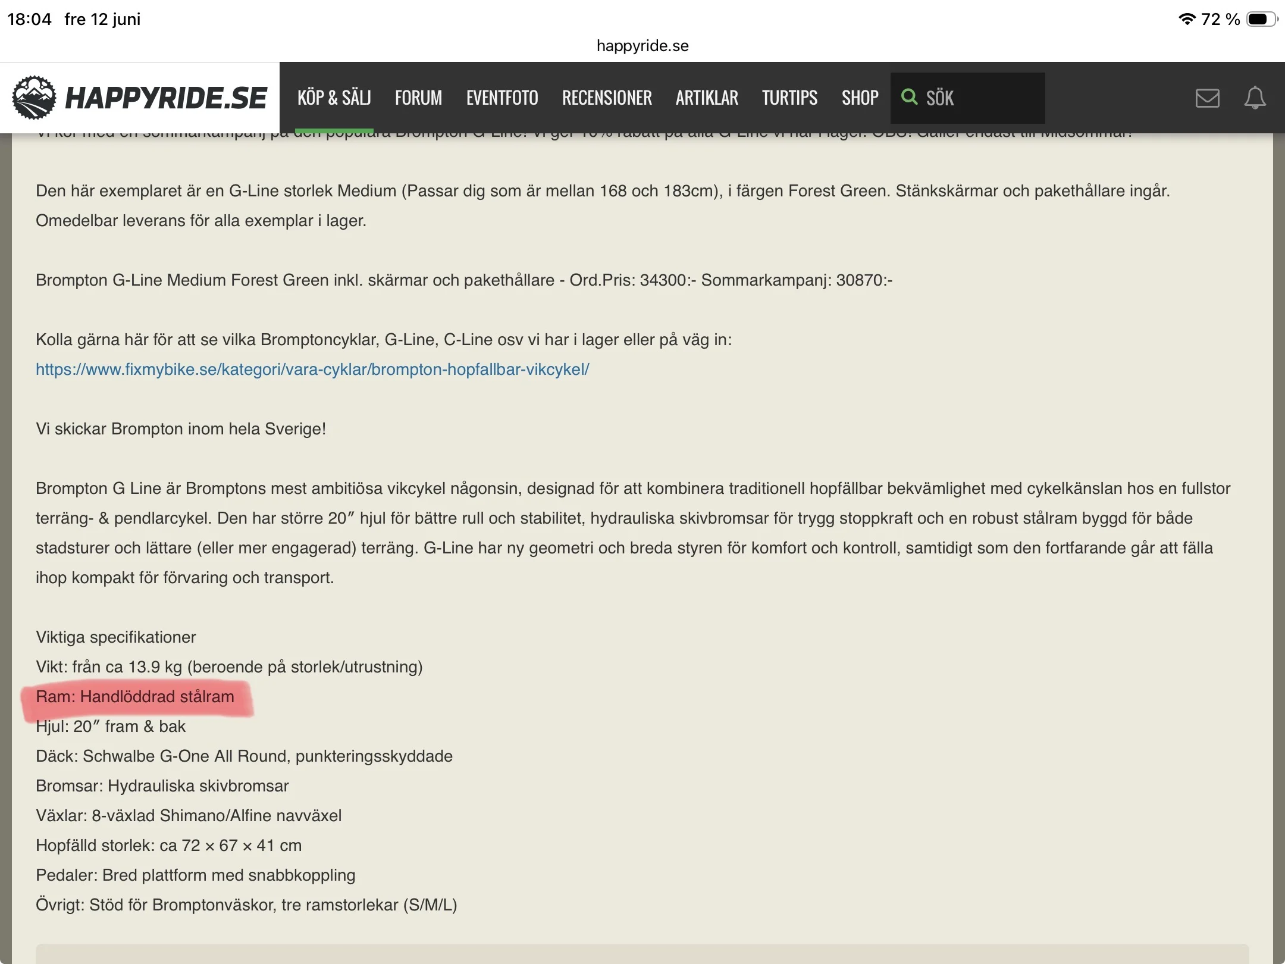Screen dimensions: 1285x964
Task: Click the 'Bromsar: Hydrauliska skivbromsar' line
Action: tap(162, 786)
